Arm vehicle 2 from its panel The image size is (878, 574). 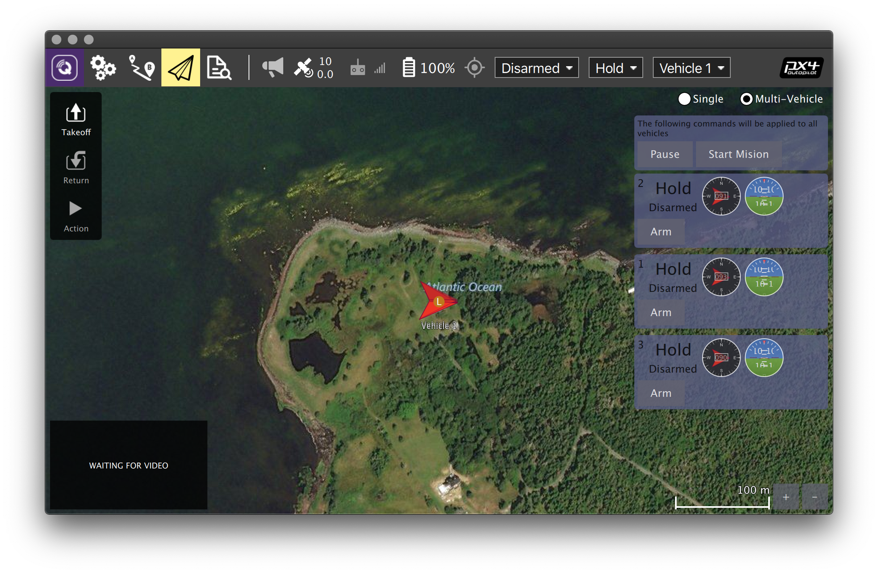(x=660, y=231)
